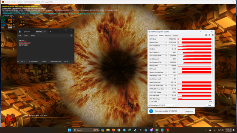Open the GPU Temperature sensor dropdown

click(166, 46)
